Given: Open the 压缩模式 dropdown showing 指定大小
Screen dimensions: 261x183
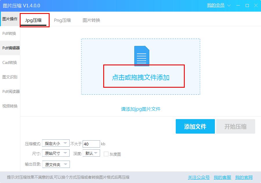Looking at the screenshot, I should point(55,143).
